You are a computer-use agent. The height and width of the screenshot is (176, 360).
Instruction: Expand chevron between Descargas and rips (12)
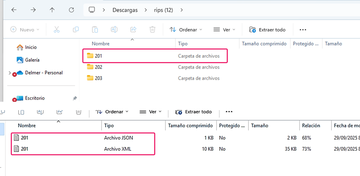tap(146, 10)
